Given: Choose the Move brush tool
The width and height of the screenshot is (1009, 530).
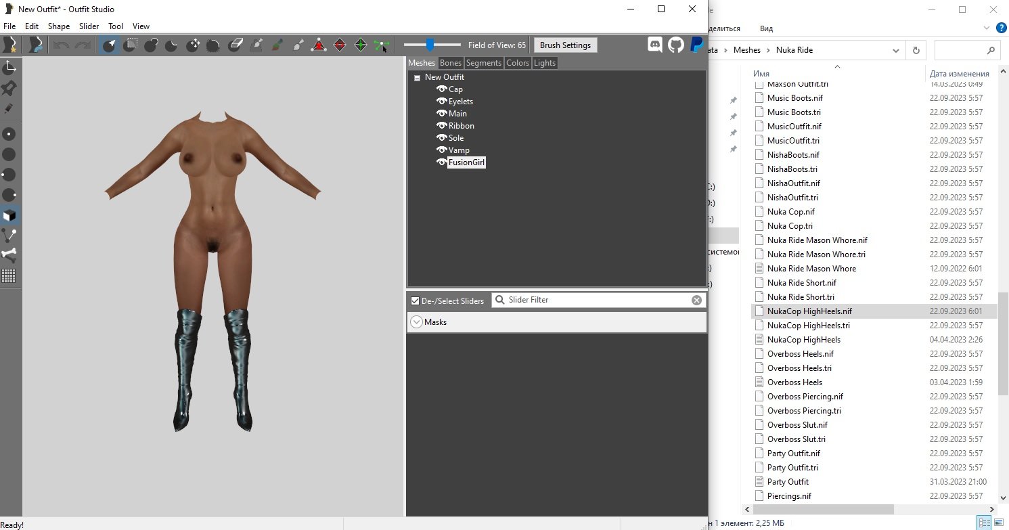Looking at the screenshot, I should pos(193,45).
